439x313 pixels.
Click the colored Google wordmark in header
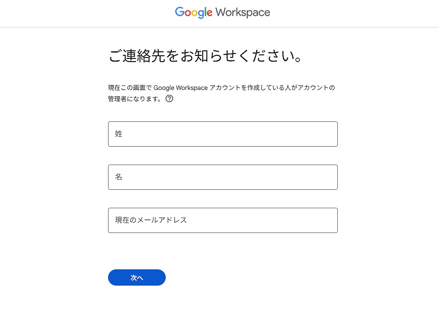[194, 13]
